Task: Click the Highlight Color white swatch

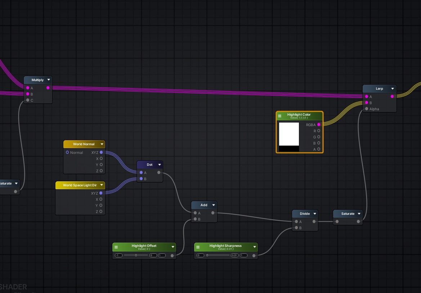Action: pos(289,134)
